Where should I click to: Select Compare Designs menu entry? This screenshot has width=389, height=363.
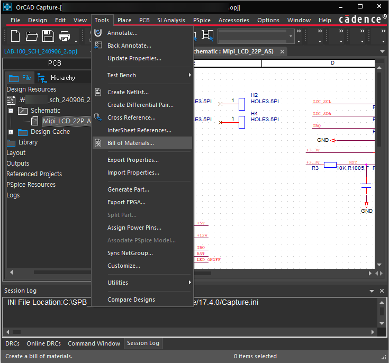(x=142, y=300)
